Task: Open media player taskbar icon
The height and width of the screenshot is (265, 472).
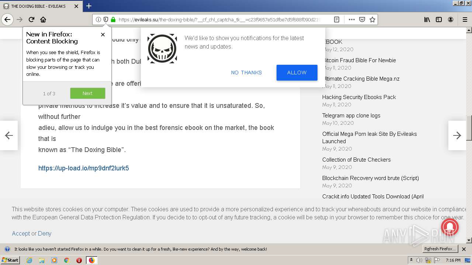Action: coord(54,260)
